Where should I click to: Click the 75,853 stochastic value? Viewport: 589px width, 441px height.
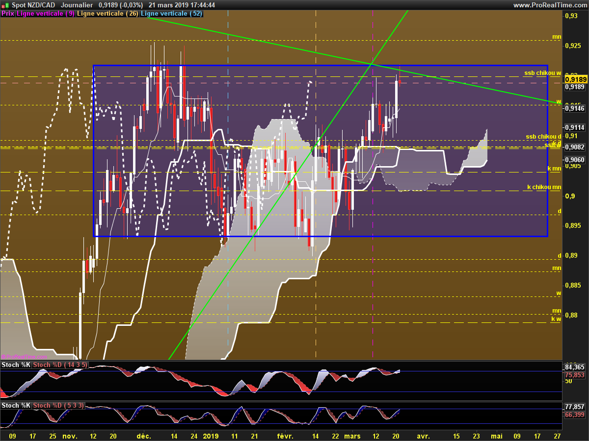click(575, 375)
